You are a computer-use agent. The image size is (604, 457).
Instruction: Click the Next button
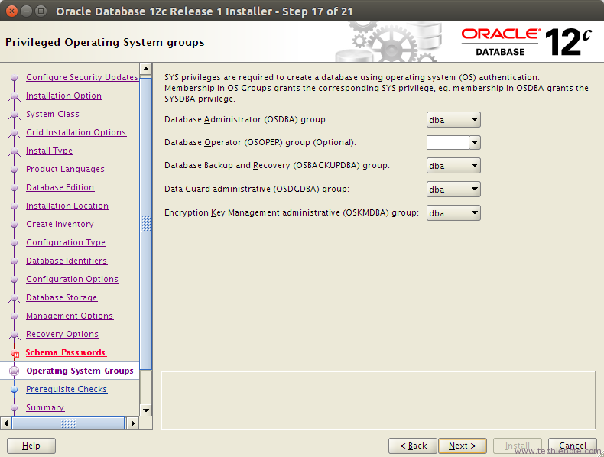pyautogui.click(x=463, y=446)
